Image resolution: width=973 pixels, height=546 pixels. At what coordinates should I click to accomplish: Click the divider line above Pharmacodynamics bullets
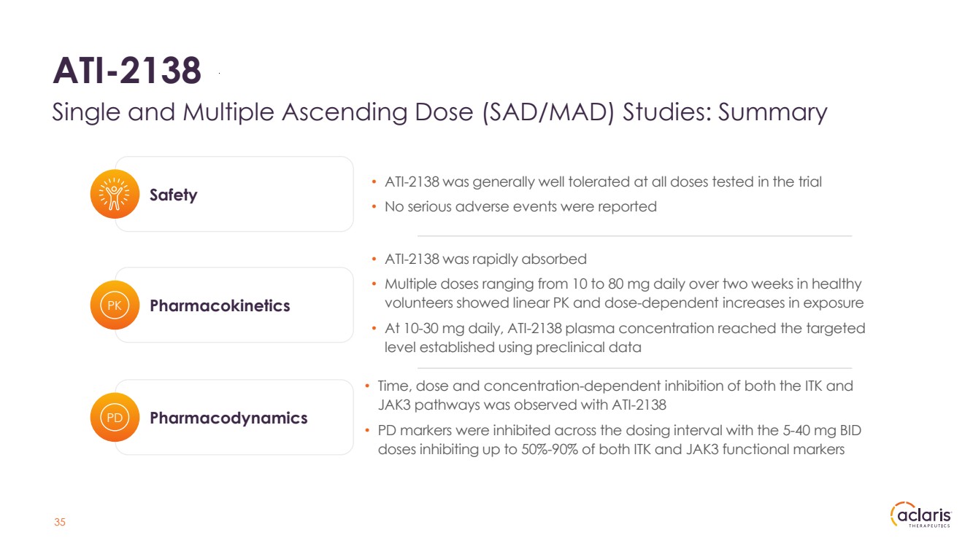click(x=634, y=368)
